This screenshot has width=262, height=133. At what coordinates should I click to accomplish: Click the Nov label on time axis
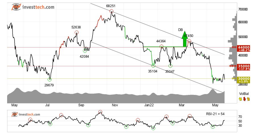click(x=115, y=105)
